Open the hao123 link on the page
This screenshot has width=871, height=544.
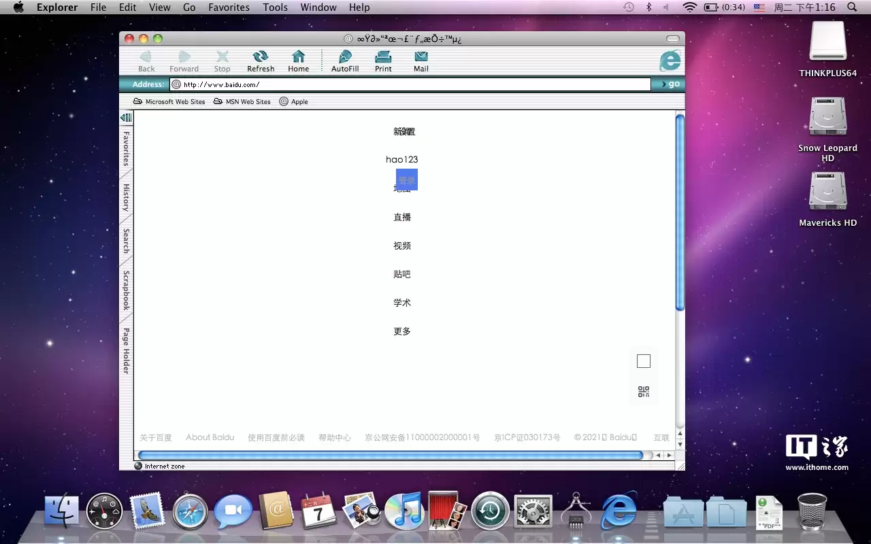point(401,159)
